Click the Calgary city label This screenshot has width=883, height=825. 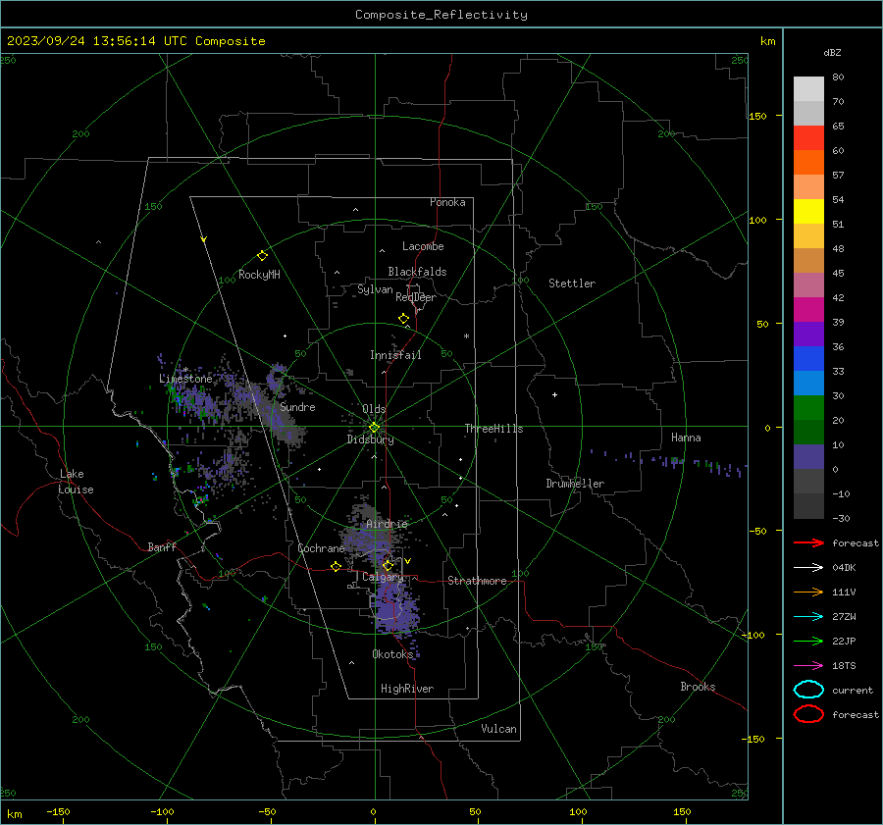[383, 577]
